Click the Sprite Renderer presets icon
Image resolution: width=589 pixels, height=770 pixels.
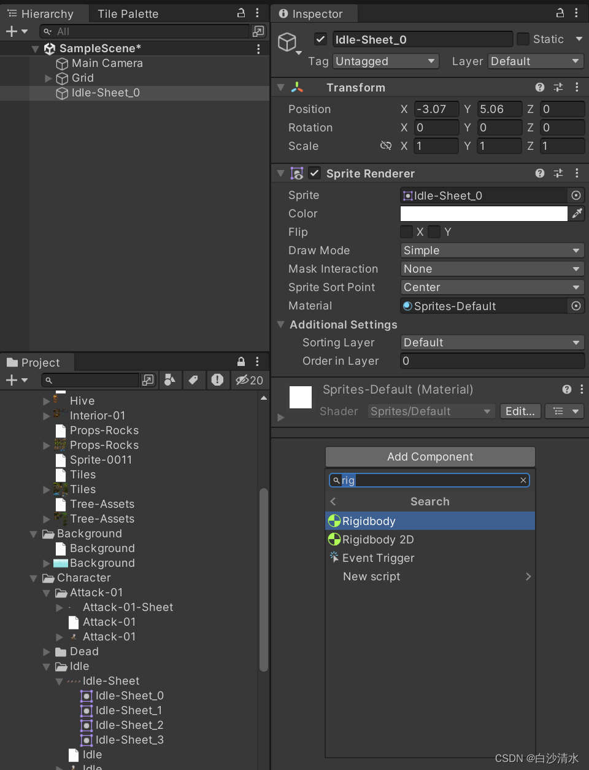tap(558, 173)
